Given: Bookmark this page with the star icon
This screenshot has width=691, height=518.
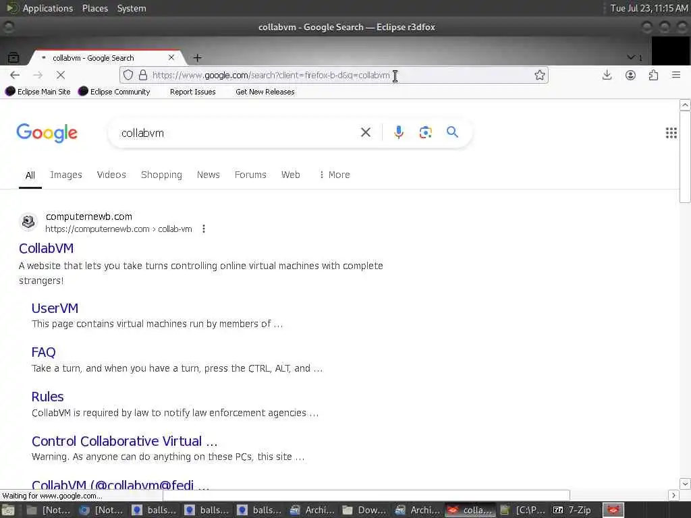Looking at the screenshot, I should [x=539, y=76].
